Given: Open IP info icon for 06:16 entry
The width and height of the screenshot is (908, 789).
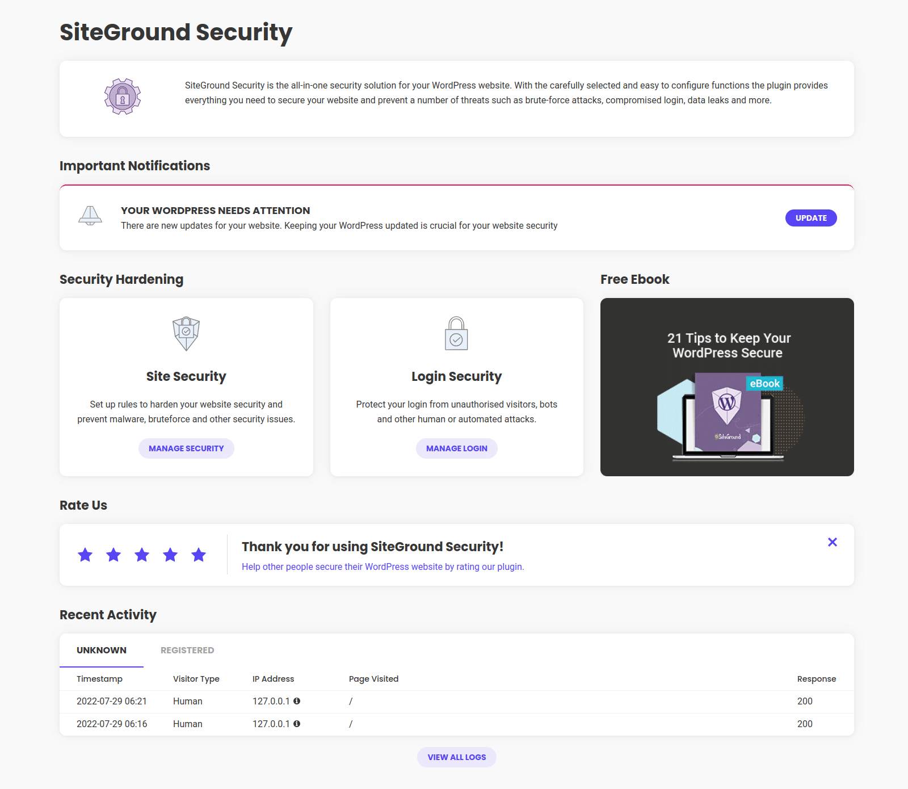Looking at the screenshot, I should point(297,724).
